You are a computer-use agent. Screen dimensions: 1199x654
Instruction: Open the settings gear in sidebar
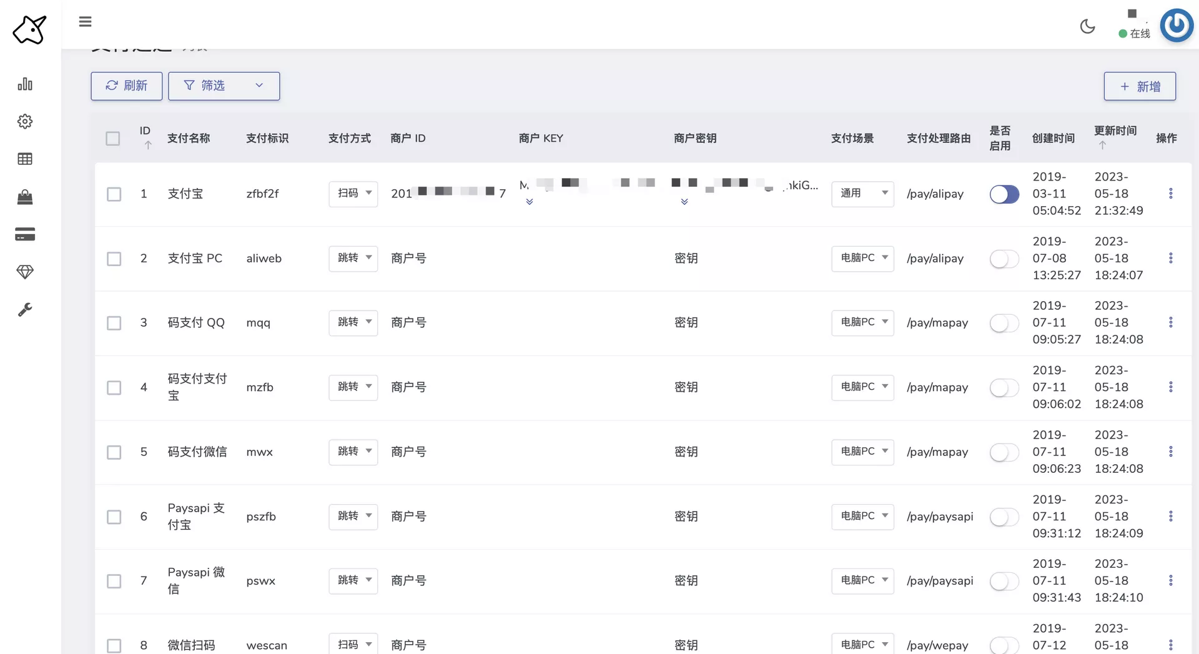point(25,121)
